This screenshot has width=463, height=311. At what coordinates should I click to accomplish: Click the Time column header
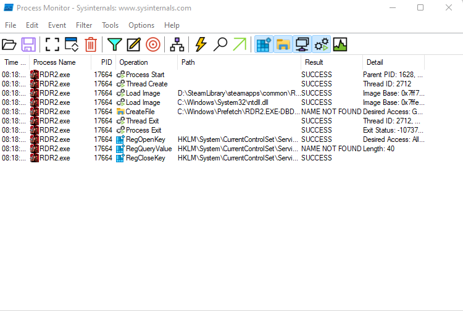pyautogui.click(x=15, y=62)
